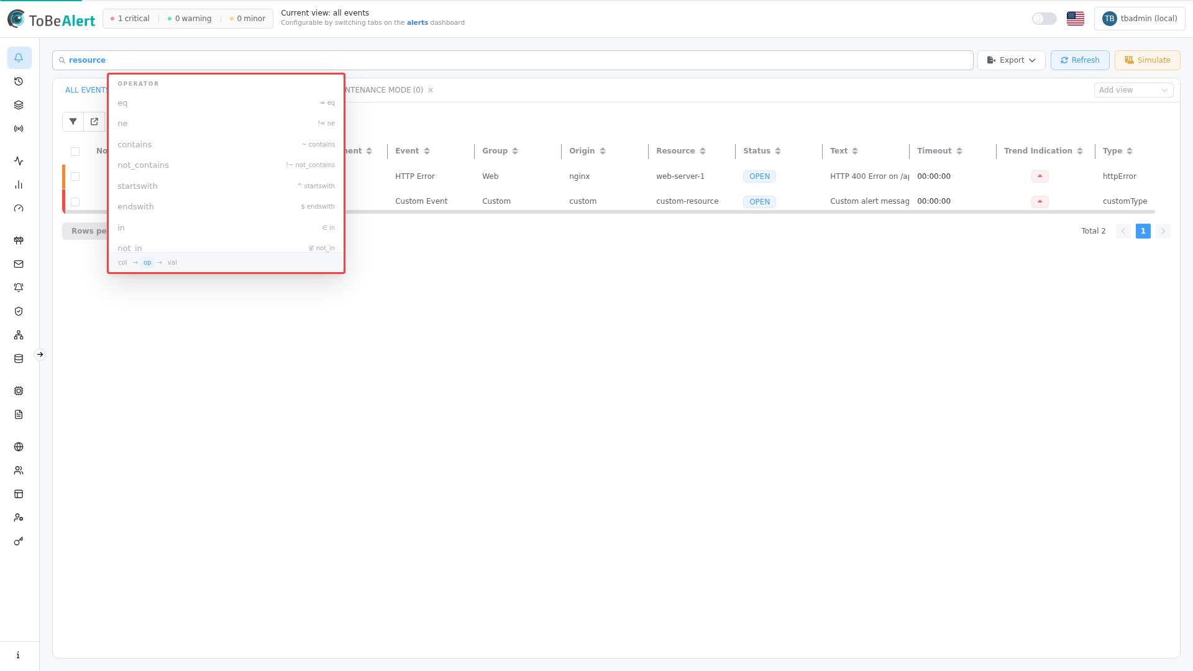This screenshot has height=671, width=1193.
Task: Click the open-in-new-window icon beside filter
Action: (94, 122)
